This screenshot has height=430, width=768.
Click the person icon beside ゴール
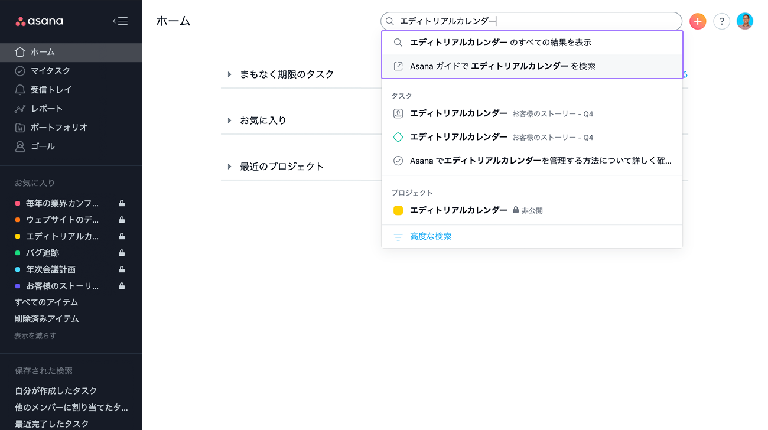(x=20, y=146)
